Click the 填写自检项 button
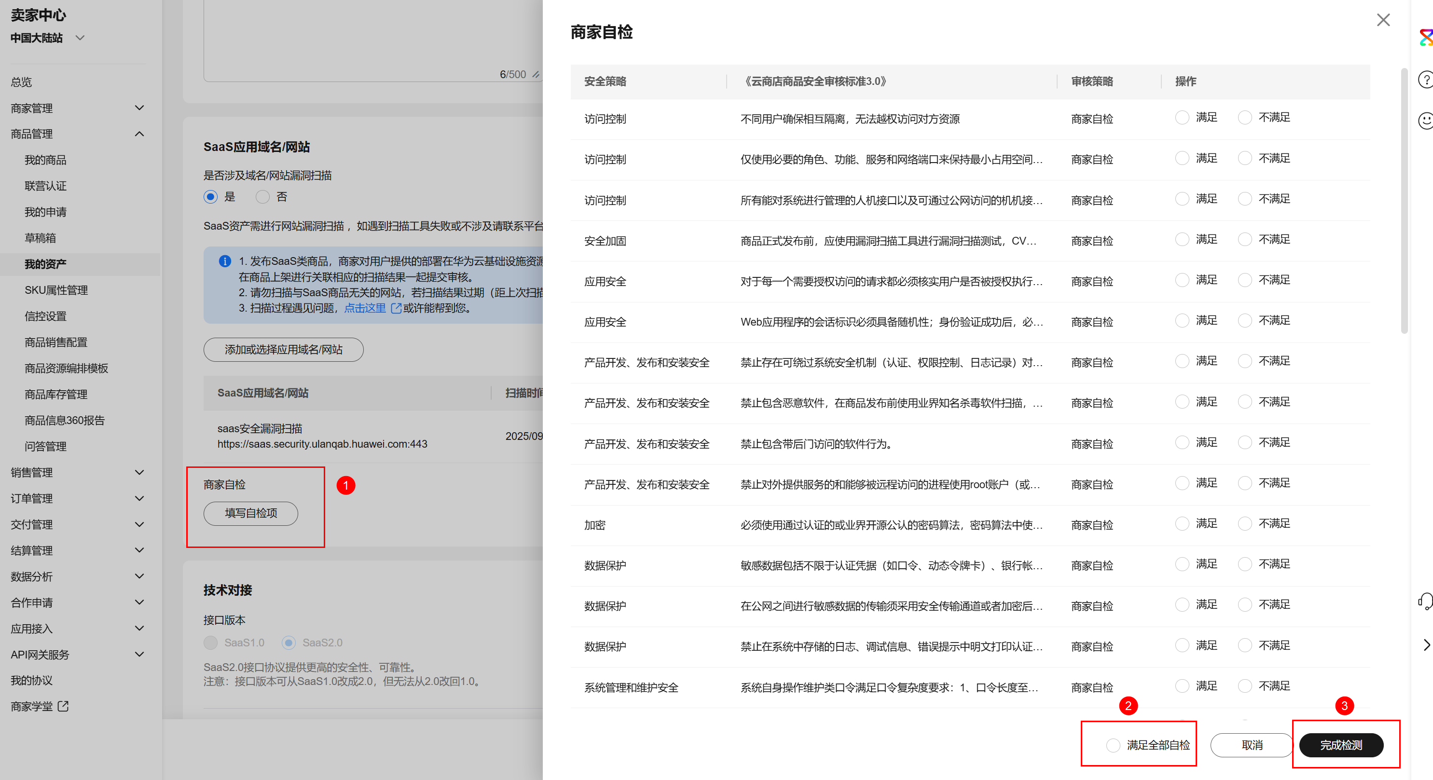1433x780 pixels. 250,513
